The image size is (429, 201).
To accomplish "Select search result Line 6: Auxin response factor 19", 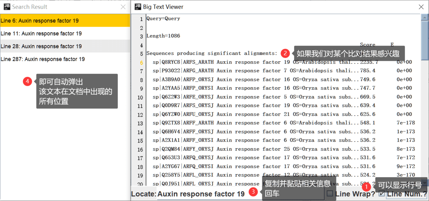I will point(65,21).
